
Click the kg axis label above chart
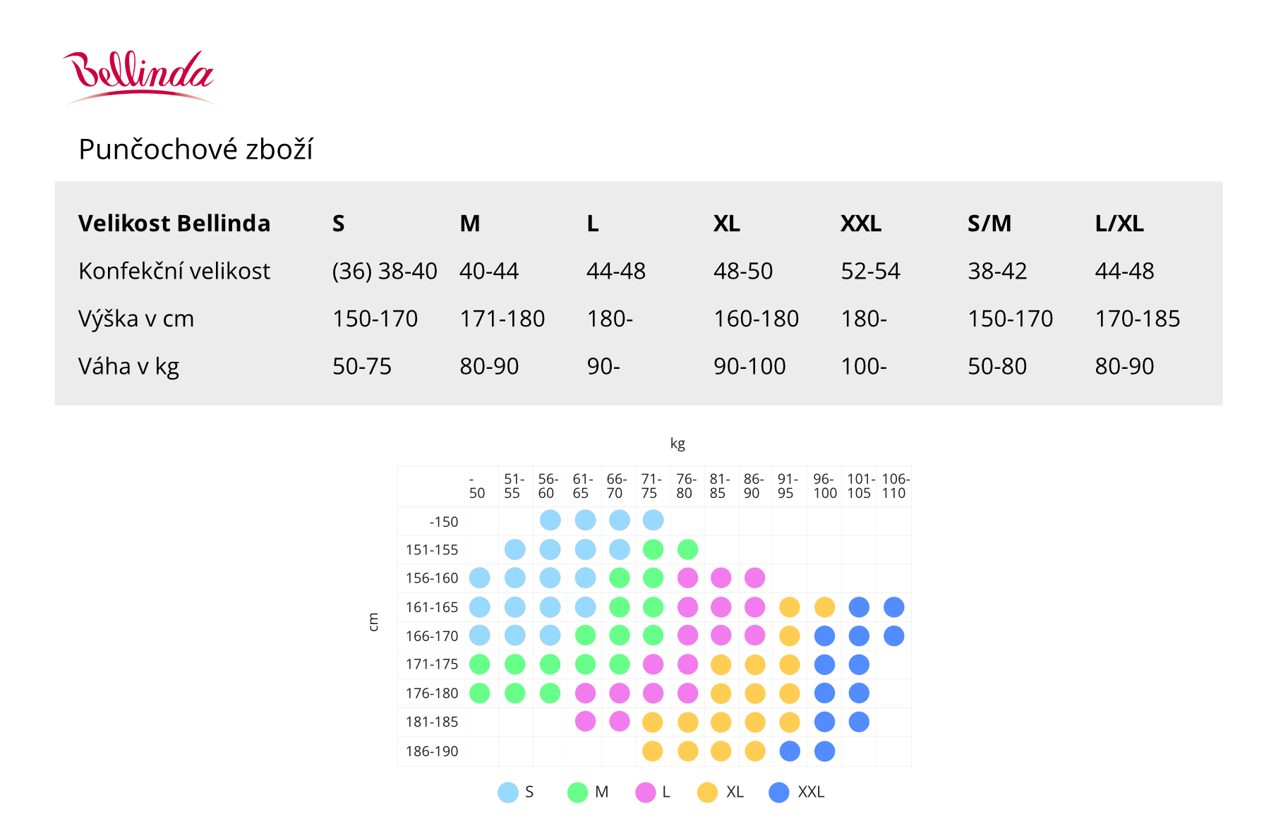point(677,444)
